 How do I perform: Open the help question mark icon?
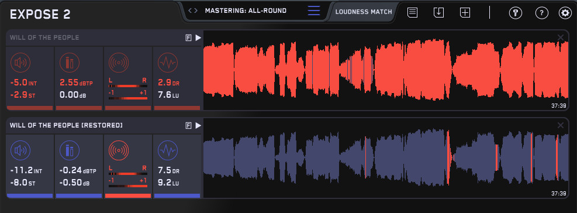pyautogui.click(x=541, y=13)
